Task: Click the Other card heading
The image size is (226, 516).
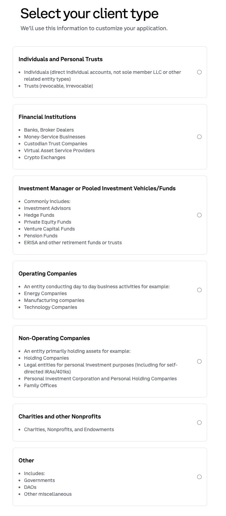Action: click(26, 460)
